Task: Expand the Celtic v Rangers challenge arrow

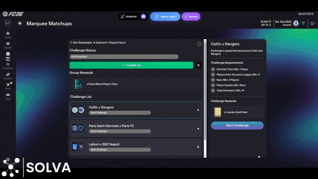Action: 198,110
